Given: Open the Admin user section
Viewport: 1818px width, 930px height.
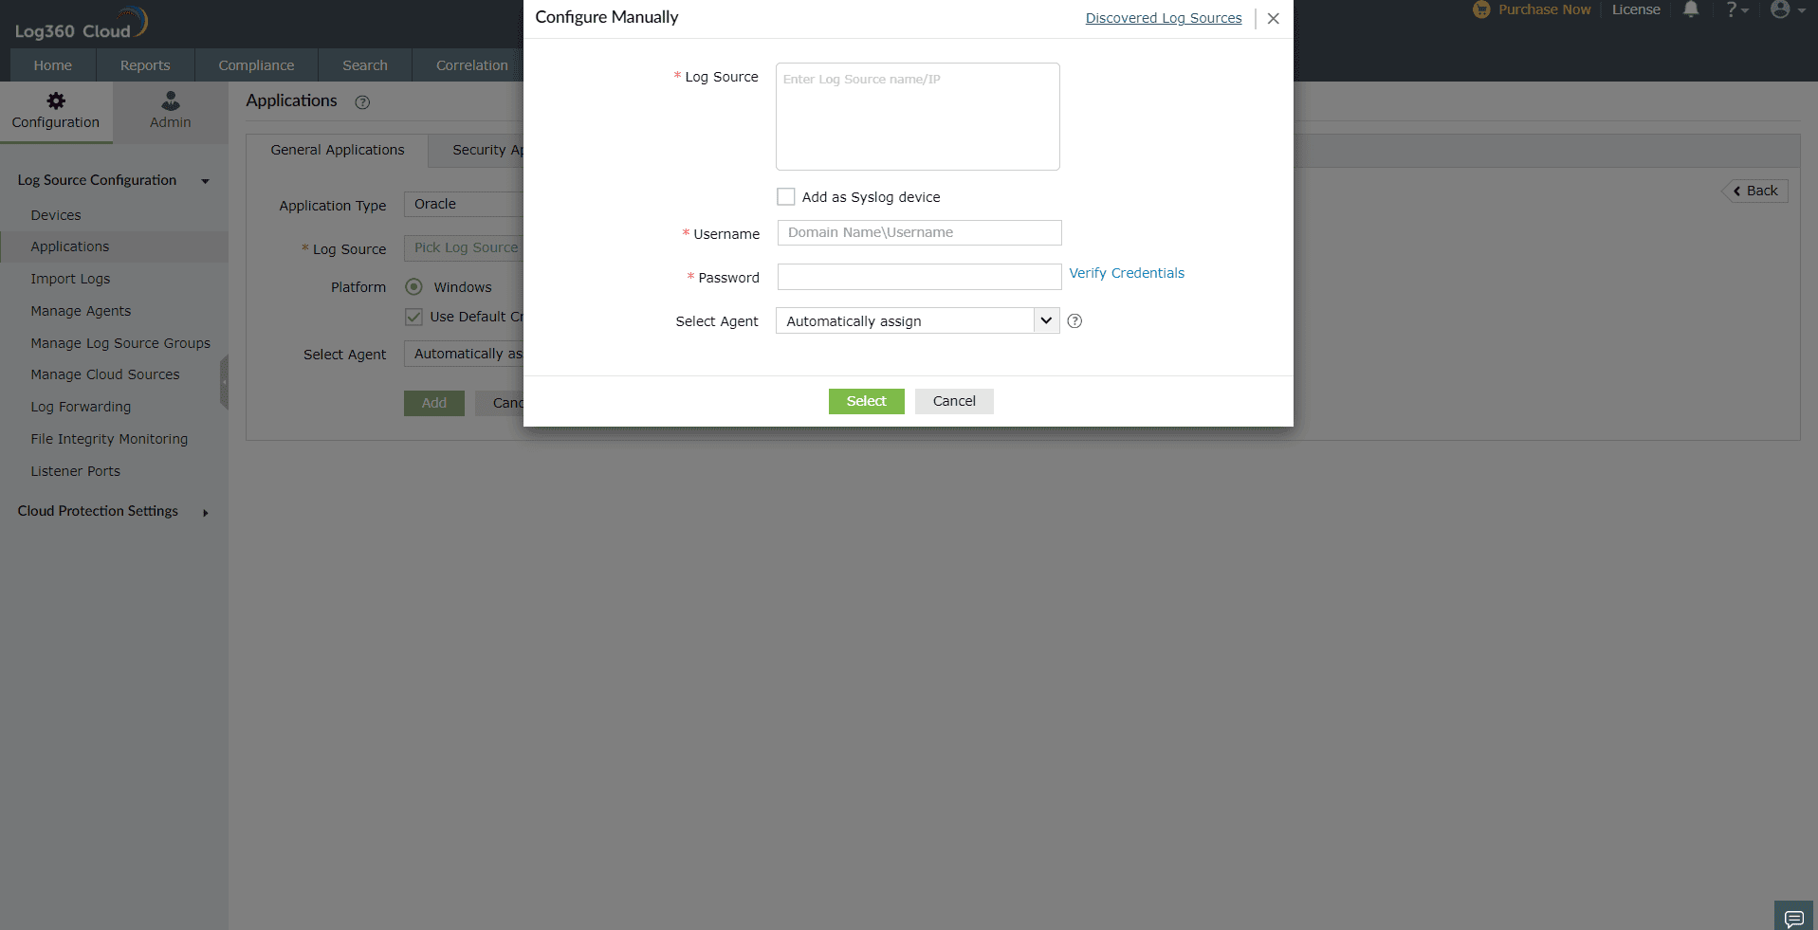Looking at the screenshot, I should pos(170,111).
